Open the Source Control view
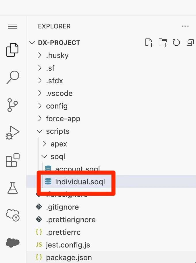The width and height of the screenshot is (196, 263). point(13,105)
